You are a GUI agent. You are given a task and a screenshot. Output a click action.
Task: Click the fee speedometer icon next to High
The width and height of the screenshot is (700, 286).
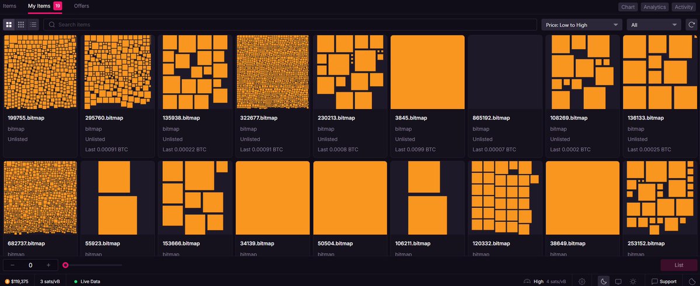pyautogui.click(x=527, y=281)
